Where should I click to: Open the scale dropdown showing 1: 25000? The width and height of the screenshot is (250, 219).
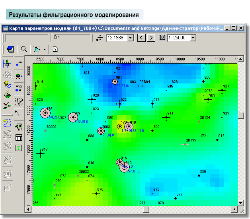[x=193, y=38]
